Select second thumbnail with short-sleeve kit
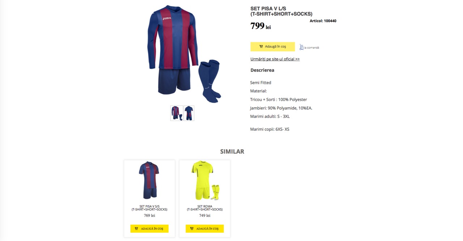 coord(189,113)
